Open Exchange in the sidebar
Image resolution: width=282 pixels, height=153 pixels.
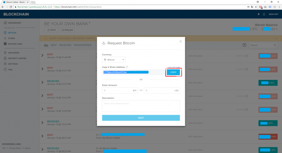click(14, 53)
